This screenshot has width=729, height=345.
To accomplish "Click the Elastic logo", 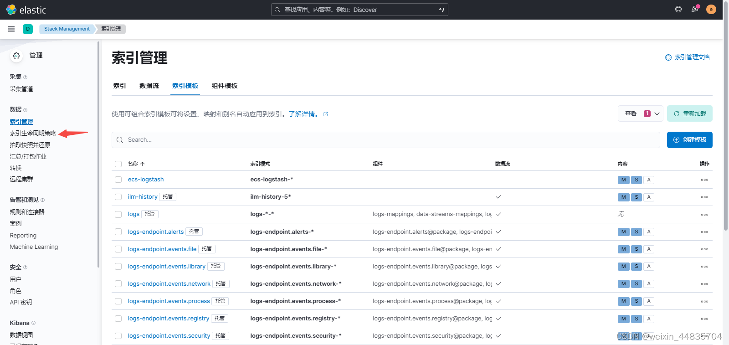I will point(26,10).
